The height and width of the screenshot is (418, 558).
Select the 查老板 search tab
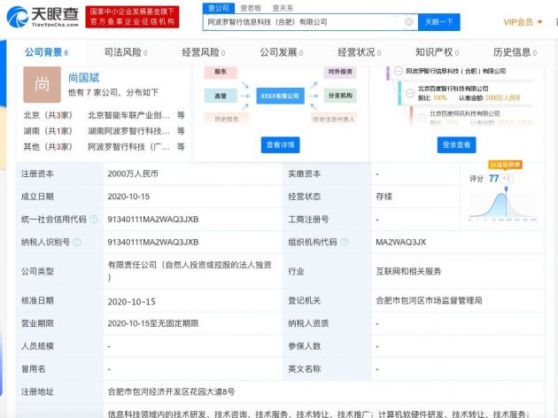point(251,8)
